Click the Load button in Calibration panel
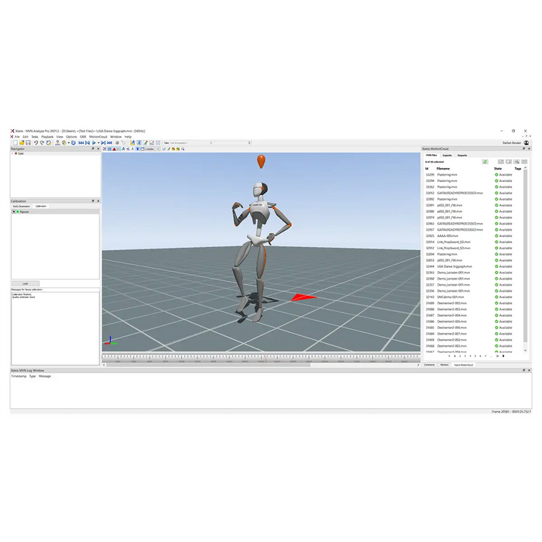 (25, 283)
